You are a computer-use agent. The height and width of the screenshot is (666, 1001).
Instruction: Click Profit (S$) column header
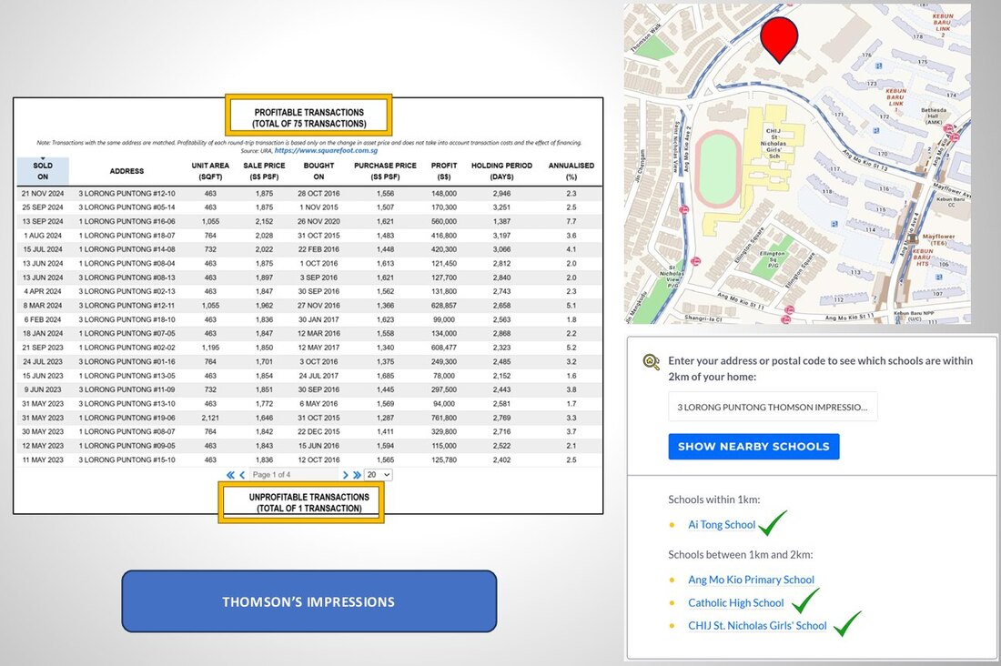pos(444,170)
